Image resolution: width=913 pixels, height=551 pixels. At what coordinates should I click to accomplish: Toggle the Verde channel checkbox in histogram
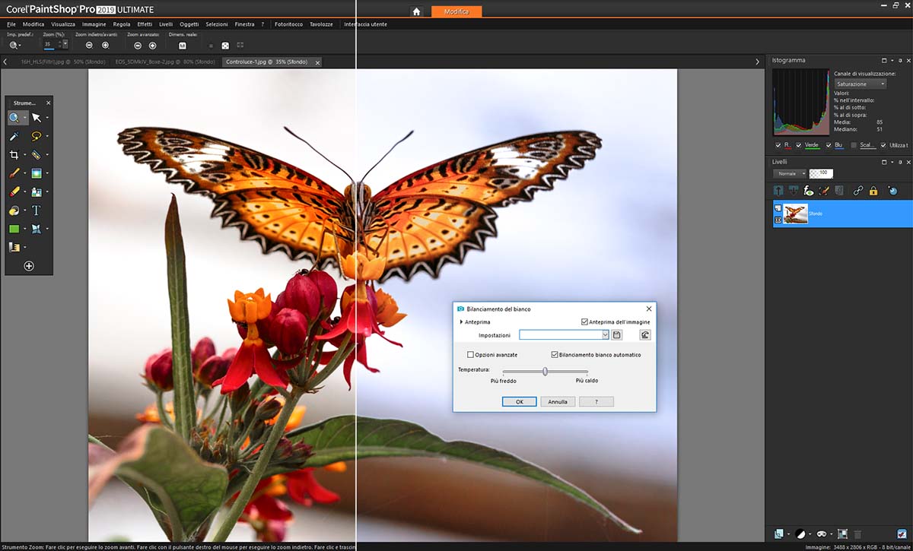[x=799, y=145]
